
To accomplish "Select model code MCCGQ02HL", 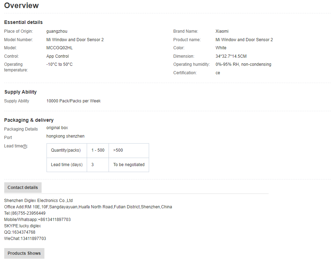I will tap(60, 48).
